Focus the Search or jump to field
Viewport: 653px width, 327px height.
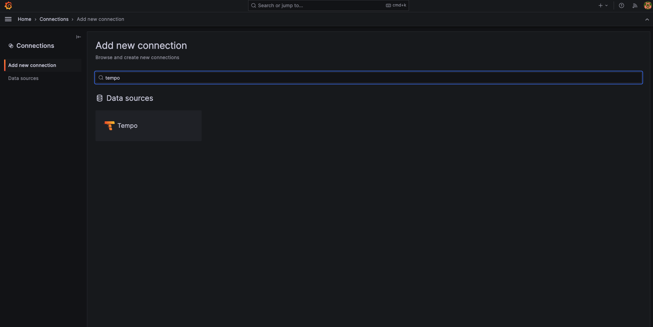(x=329, y=5)
